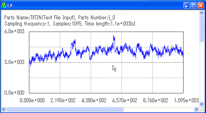Click the 0.0e+000 y-axis label
The image size is (206, 113).
tap(14, 93)
